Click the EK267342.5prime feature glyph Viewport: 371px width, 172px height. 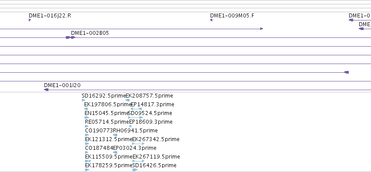coord(138,144)
